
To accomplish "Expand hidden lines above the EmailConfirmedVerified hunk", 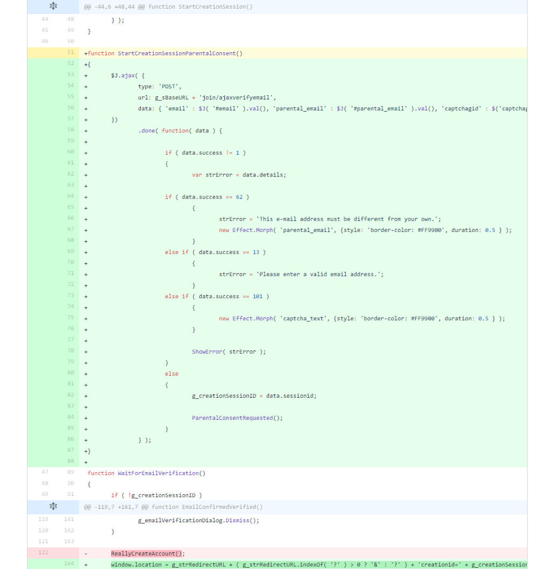I will [x=53, y=507].
